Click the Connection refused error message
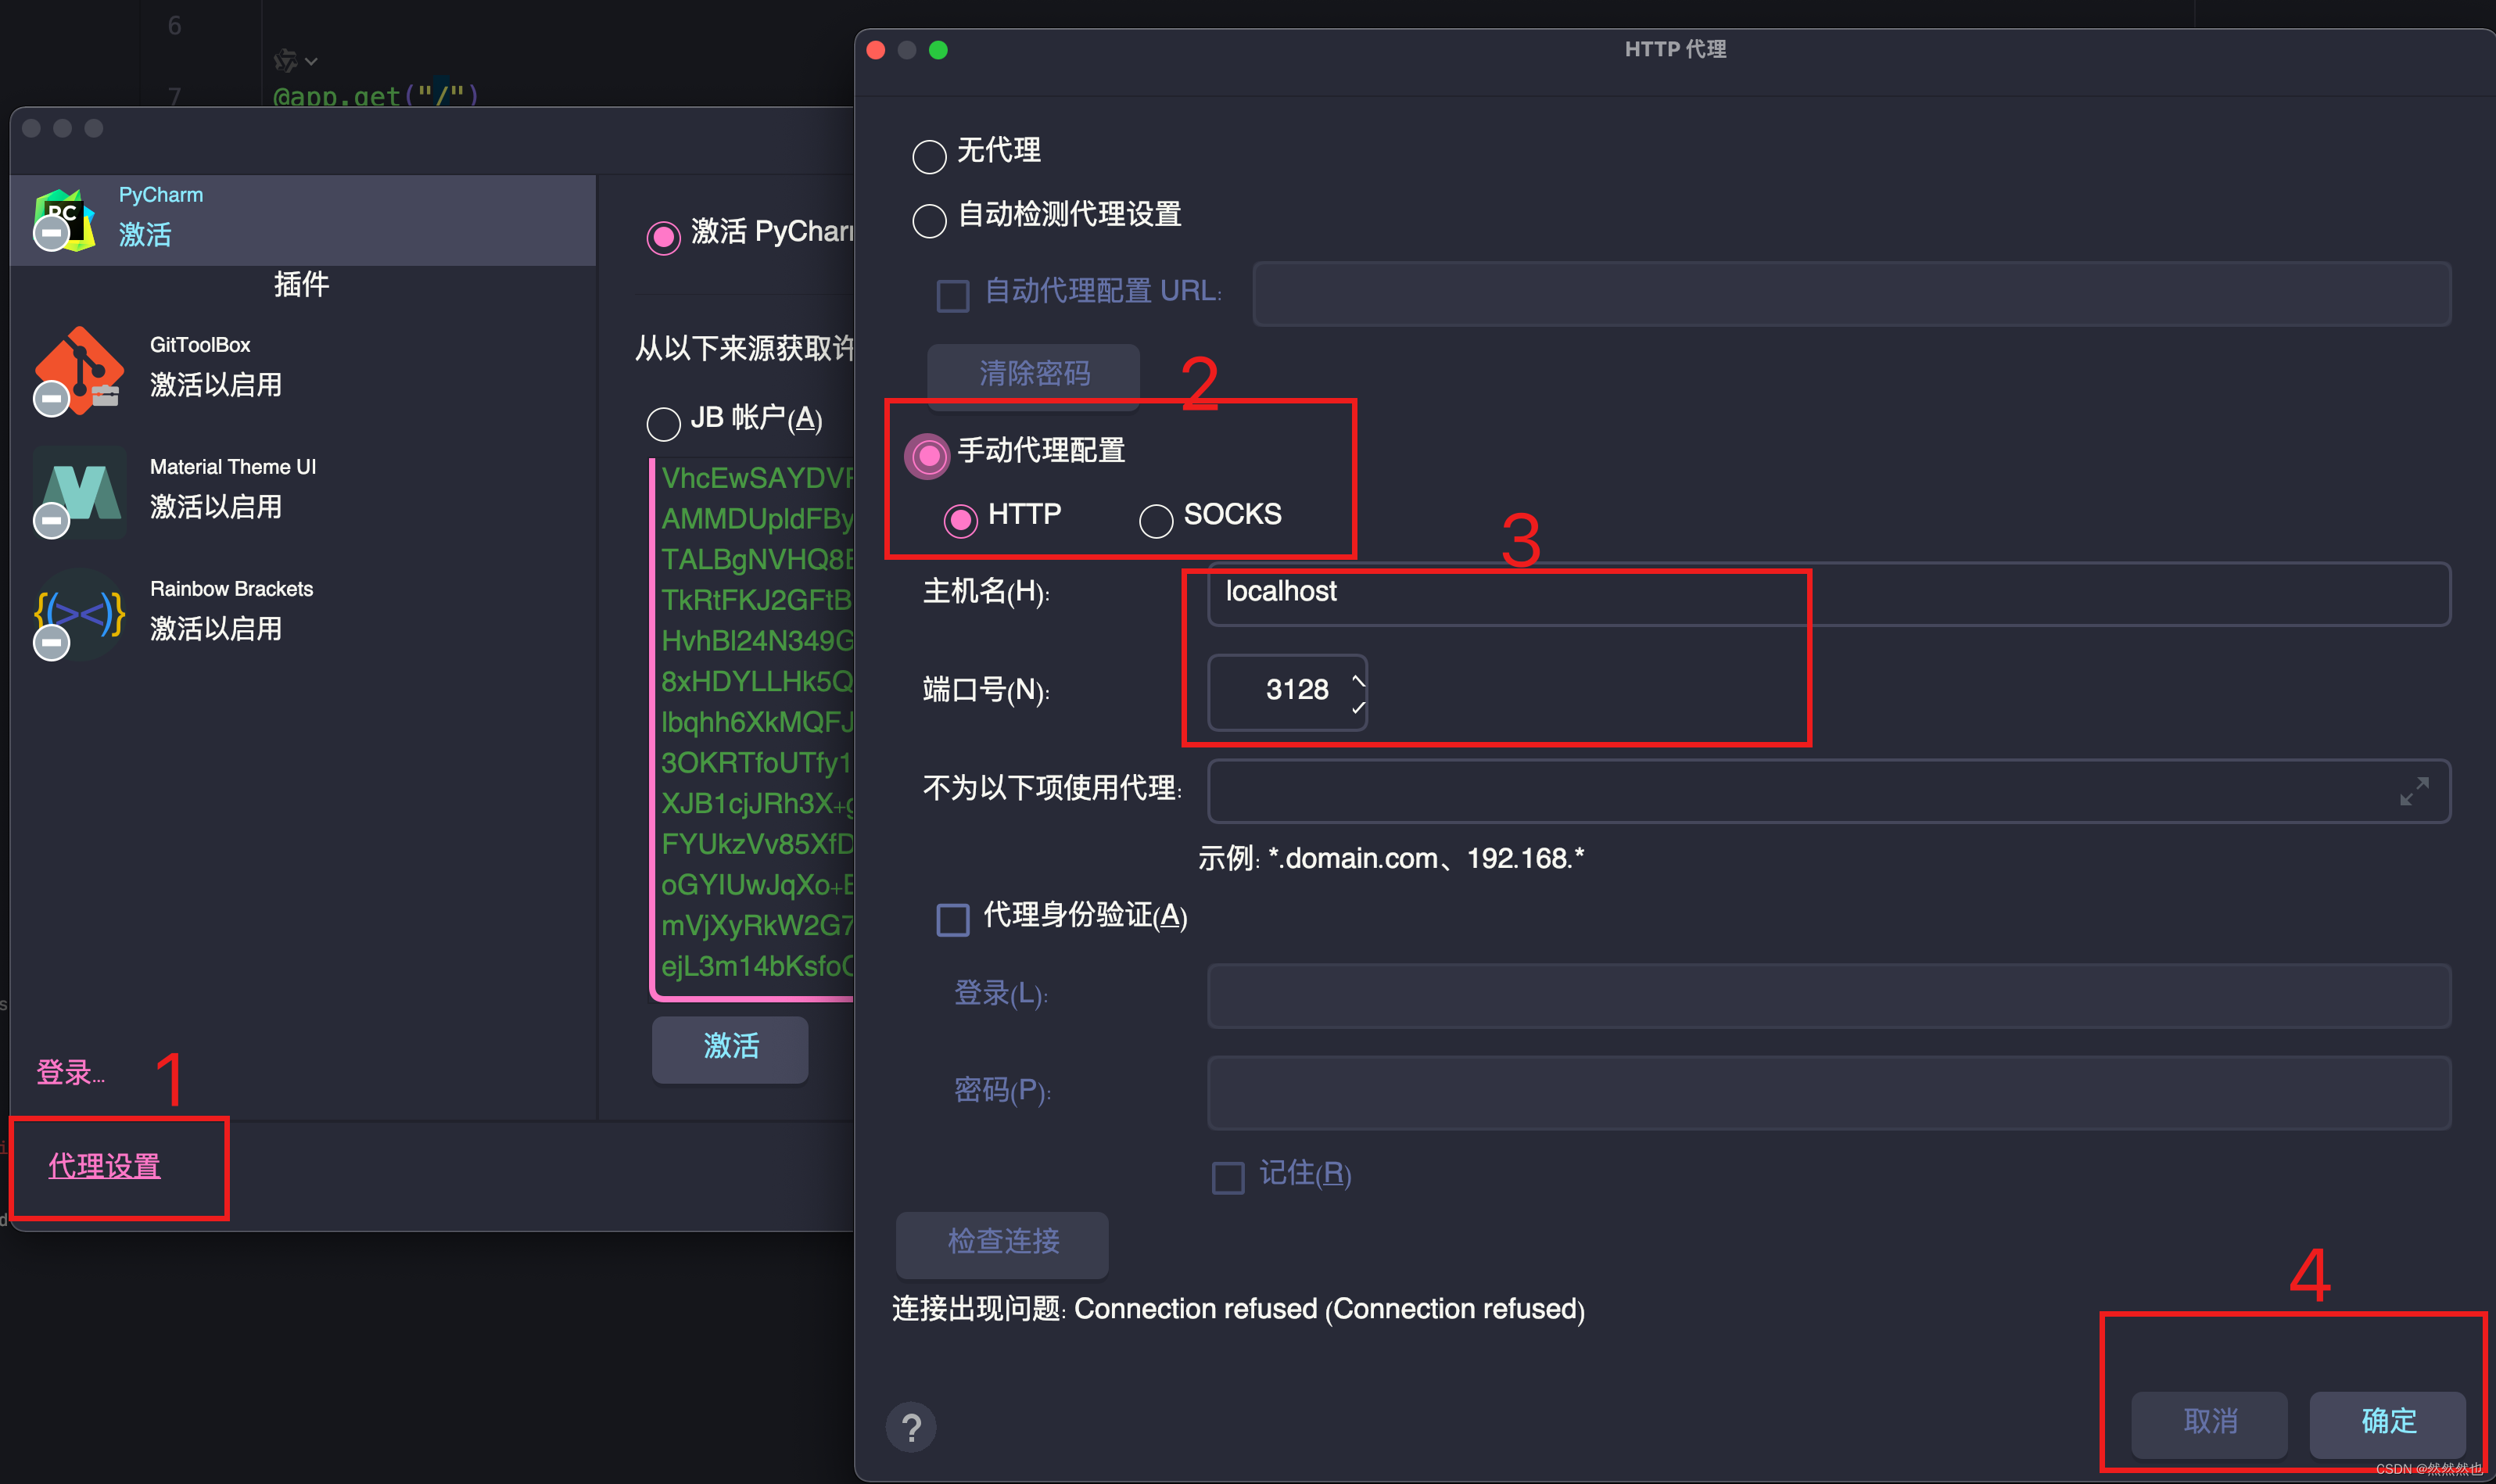 tap(1238, 1309)
